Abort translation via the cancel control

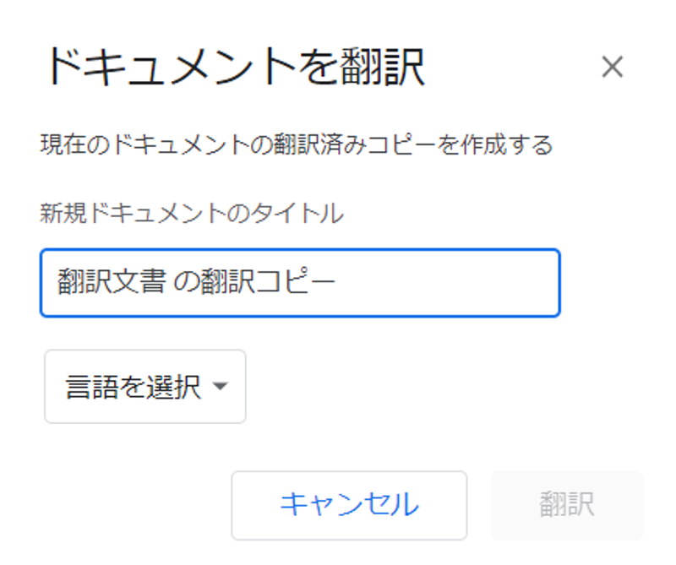click(348, 505)
